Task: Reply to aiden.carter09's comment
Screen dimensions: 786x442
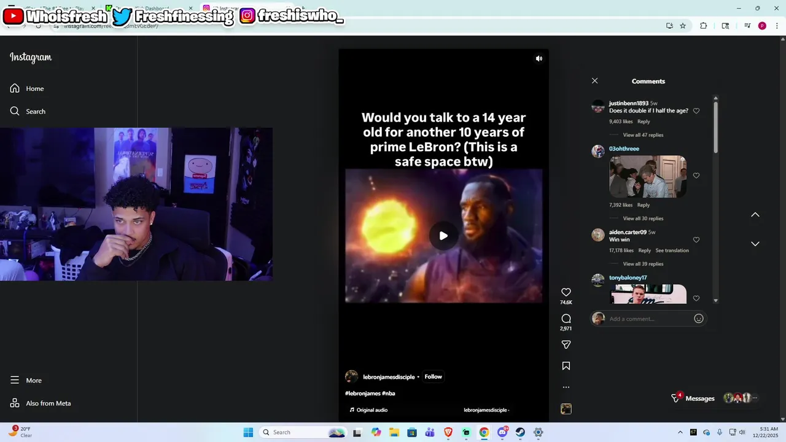Action: 644,250
